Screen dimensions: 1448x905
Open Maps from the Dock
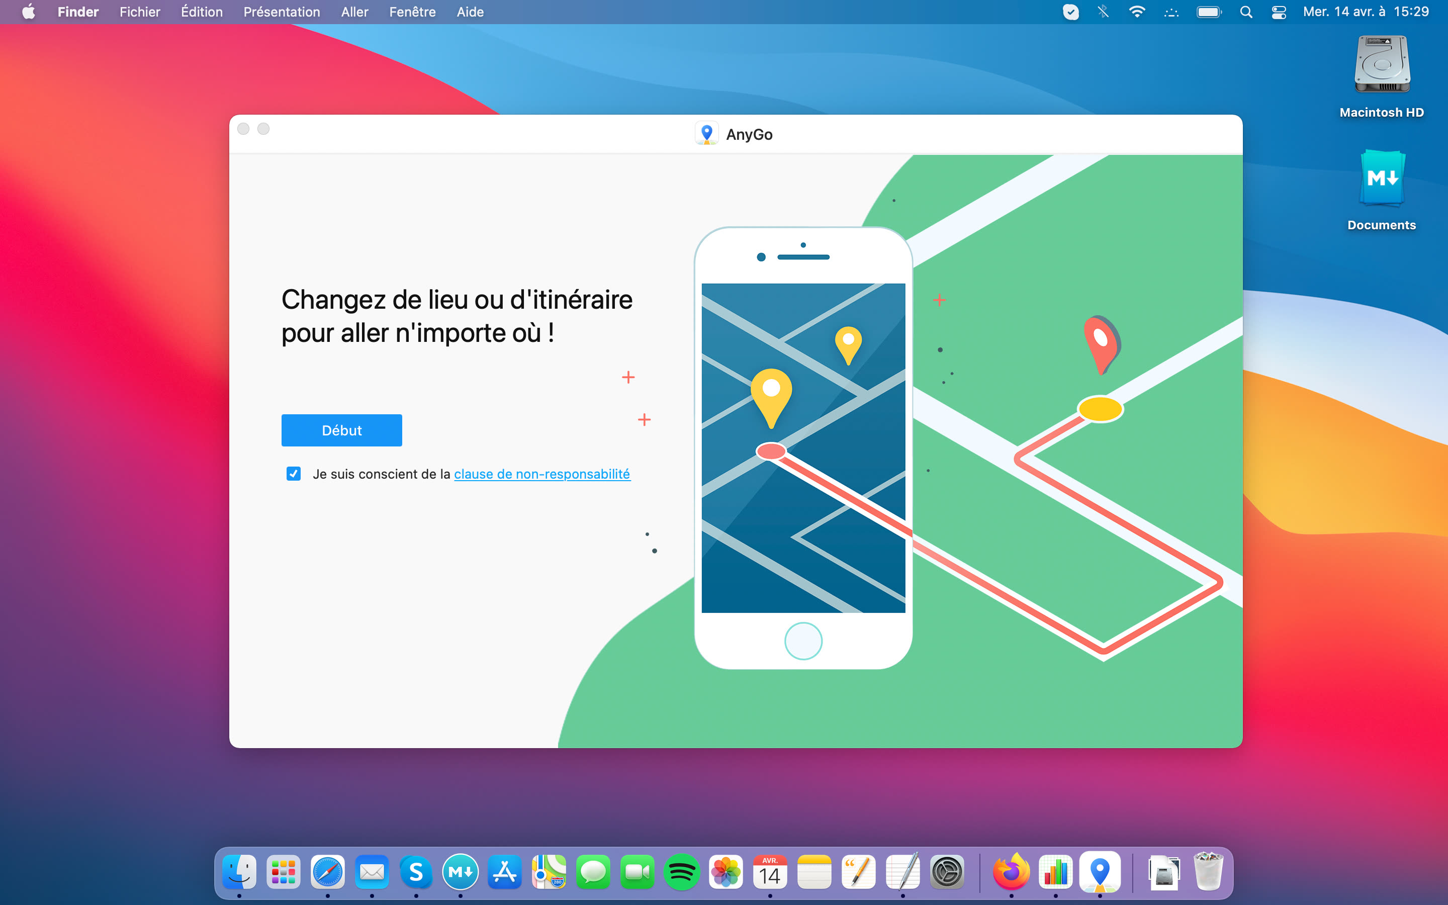(x=549, y=872)
